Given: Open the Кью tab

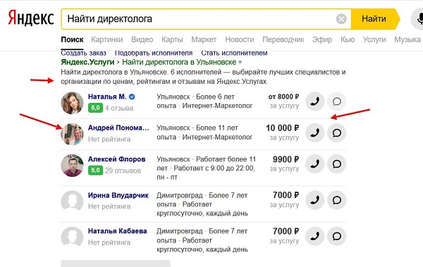Looking at the screenshot, I should point(348,39).
